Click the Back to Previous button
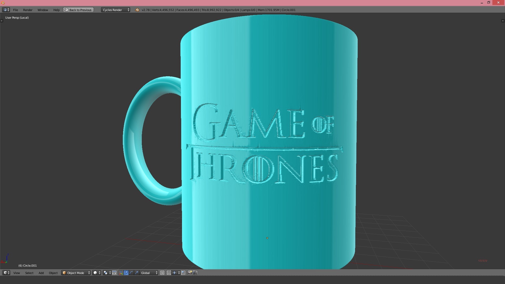Screen dimensions: 505x284 coord(78,10)
